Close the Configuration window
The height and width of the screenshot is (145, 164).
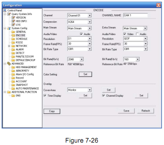point(158,5)
